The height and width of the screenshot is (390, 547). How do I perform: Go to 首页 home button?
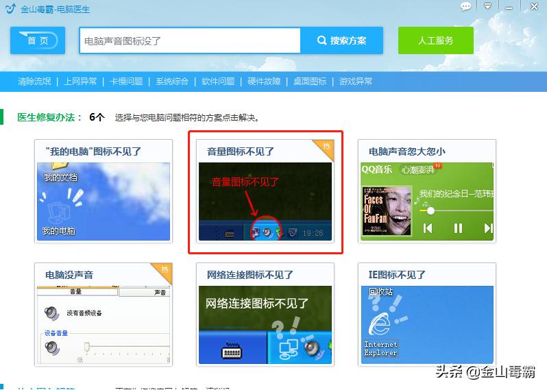point(38,40)
